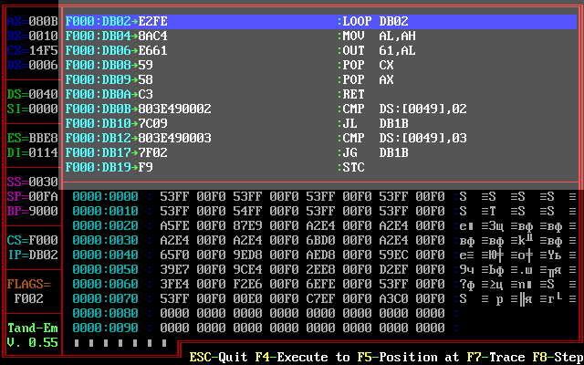Viewport: 584px width, 365px height.
Task: Click the AX register value
Action: (x=32, y=20)
